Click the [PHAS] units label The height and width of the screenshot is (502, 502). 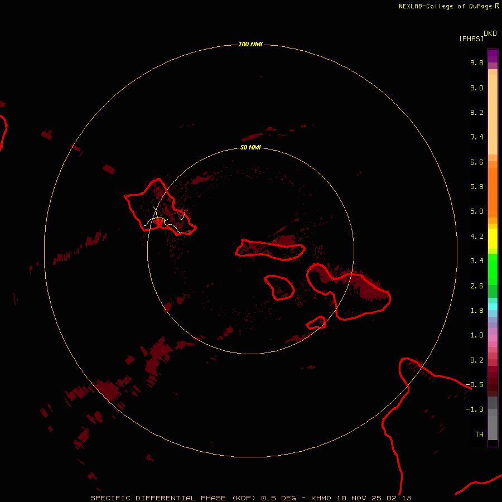(471, 39)
